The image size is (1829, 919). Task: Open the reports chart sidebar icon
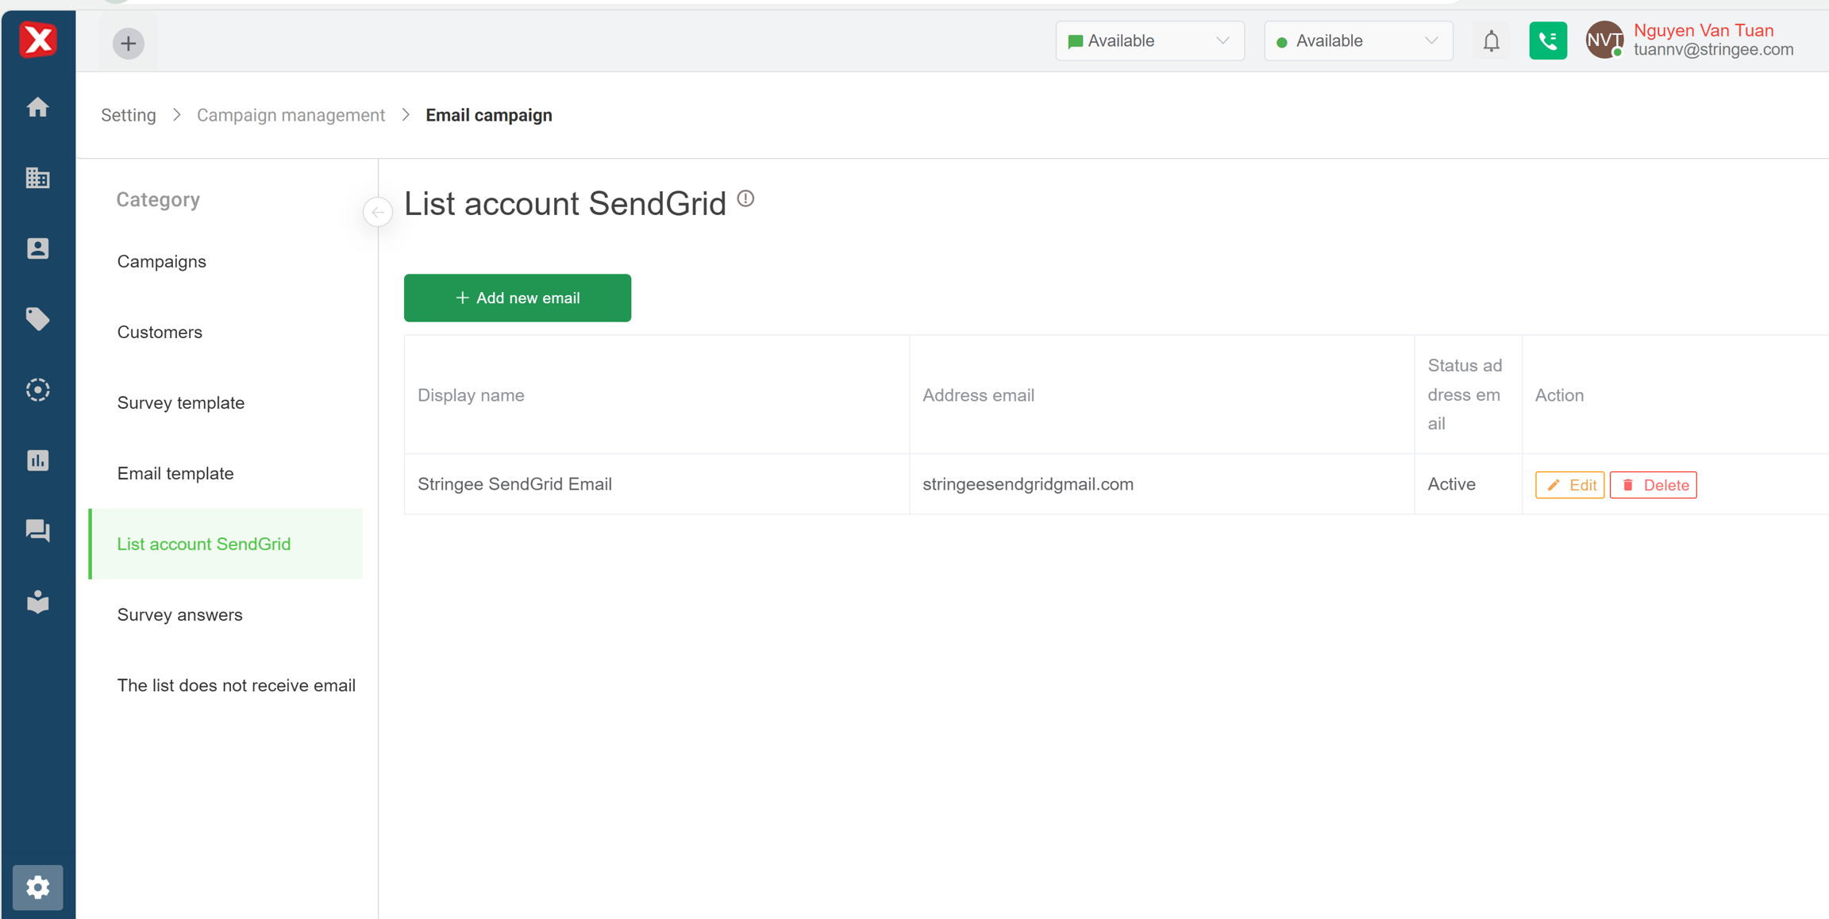click(37, 460)
